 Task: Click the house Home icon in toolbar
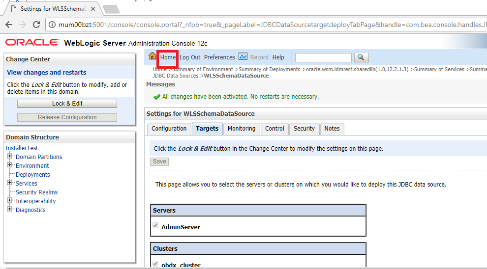(152, 56)
